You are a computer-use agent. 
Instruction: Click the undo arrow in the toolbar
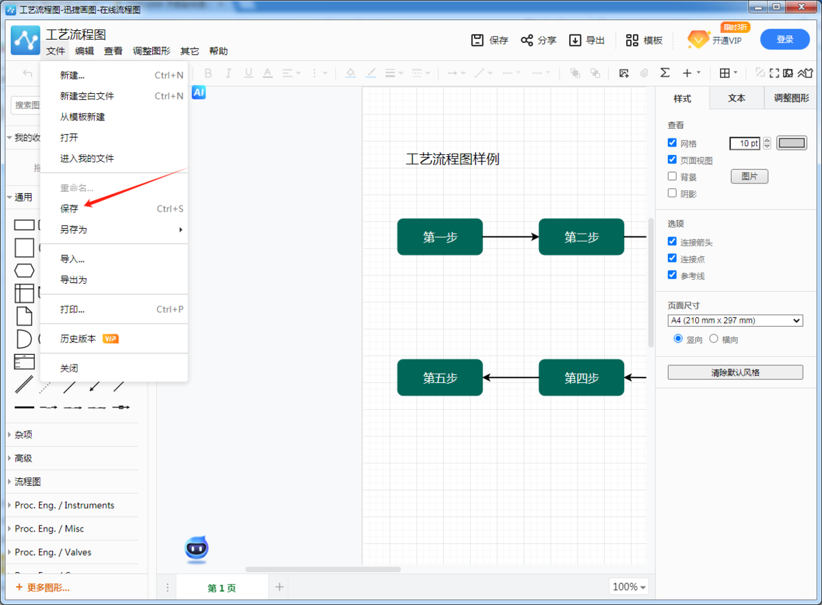click(x=27, y=73)
